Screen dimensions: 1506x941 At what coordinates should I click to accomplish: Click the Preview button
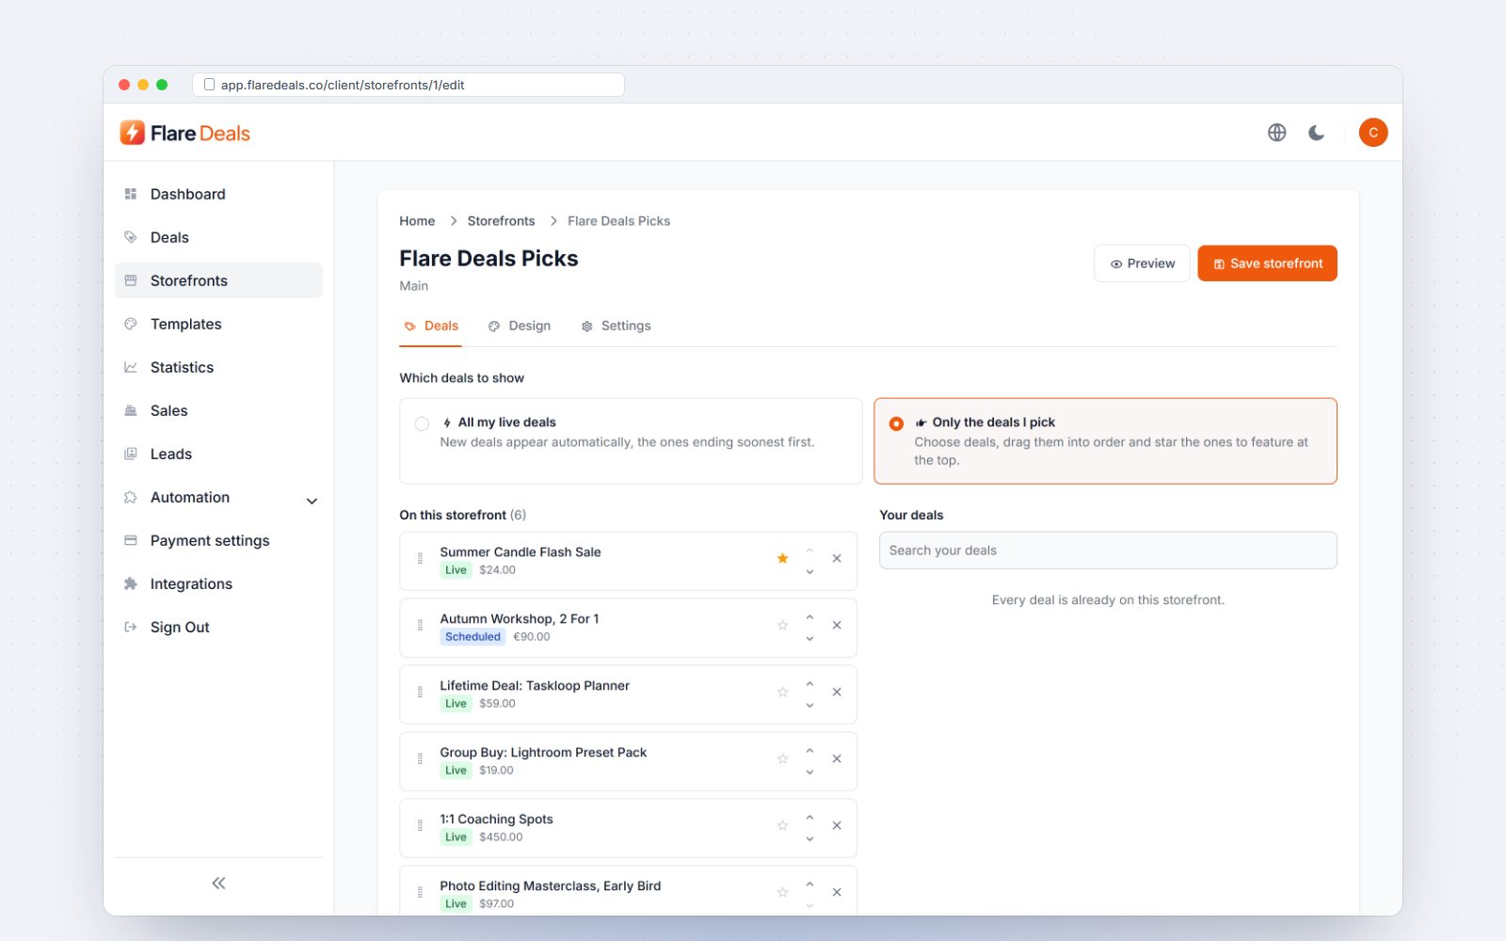click(x=1142, y=263)
